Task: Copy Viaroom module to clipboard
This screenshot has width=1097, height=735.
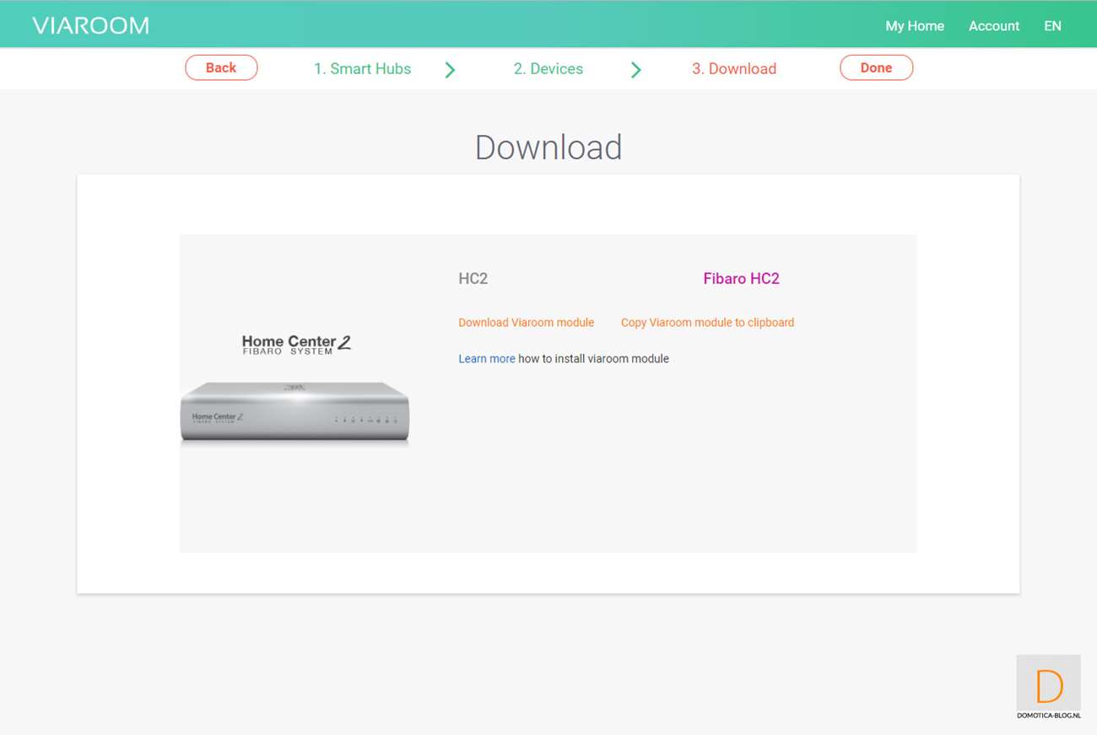Action: (x=707, y=323)
